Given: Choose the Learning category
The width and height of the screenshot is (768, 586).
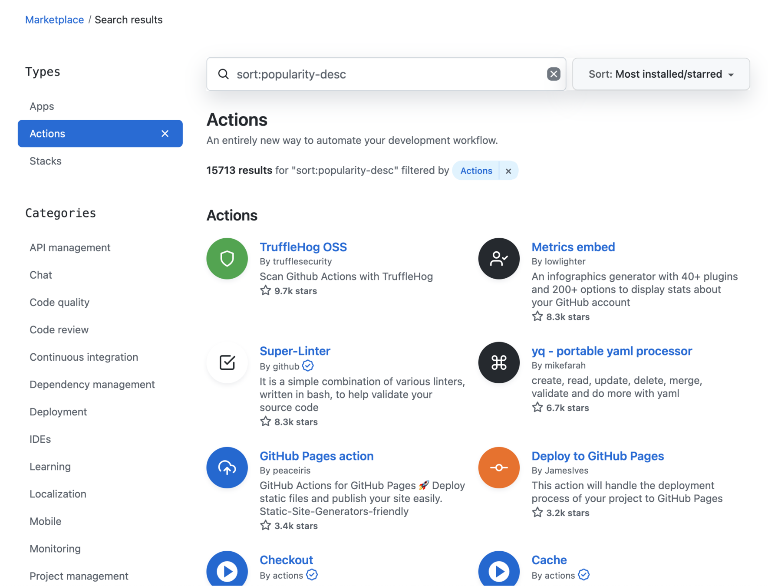Looking at the screenshot, I should [x=50, y=467].
